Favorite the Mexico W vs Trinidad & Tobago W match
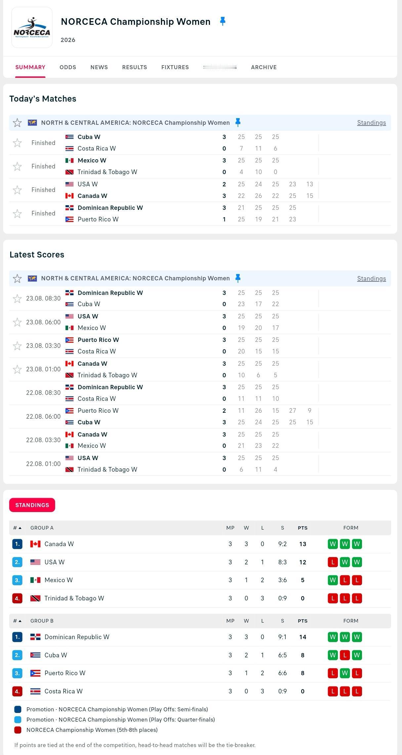 (17, 166)
